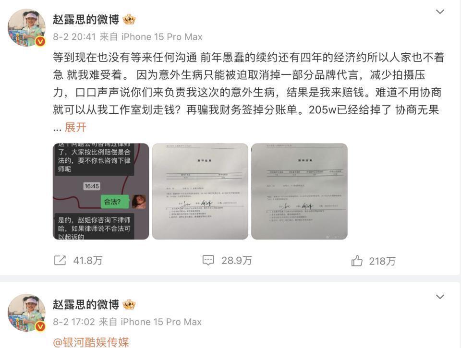
Task: Click the crown badge beside second username
Action: 129,304
